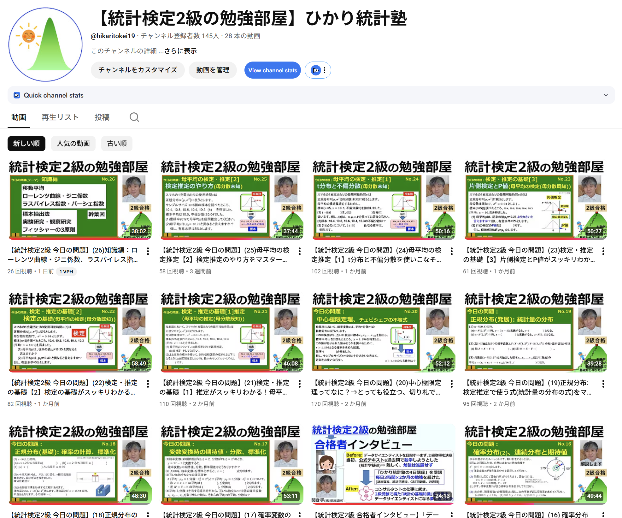
Task: Click the vidIQ circle icon beside View channel stats
Action: 316,70
